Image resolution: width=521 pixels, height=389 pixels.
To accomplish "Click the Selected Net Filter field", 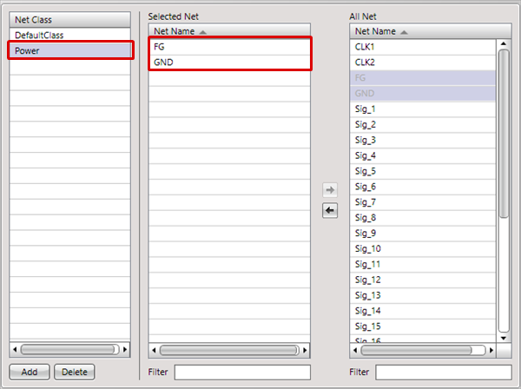I will pyautogui.click(x=242, y=373).
